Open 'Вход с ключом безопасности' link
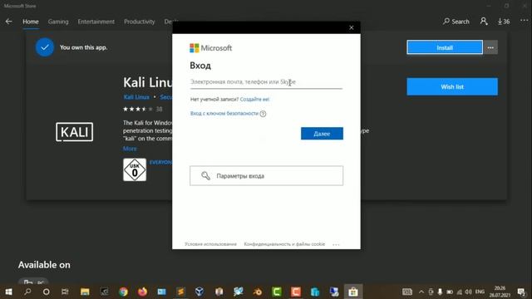Viewport: 532px width, 299px height. point(224,114)
